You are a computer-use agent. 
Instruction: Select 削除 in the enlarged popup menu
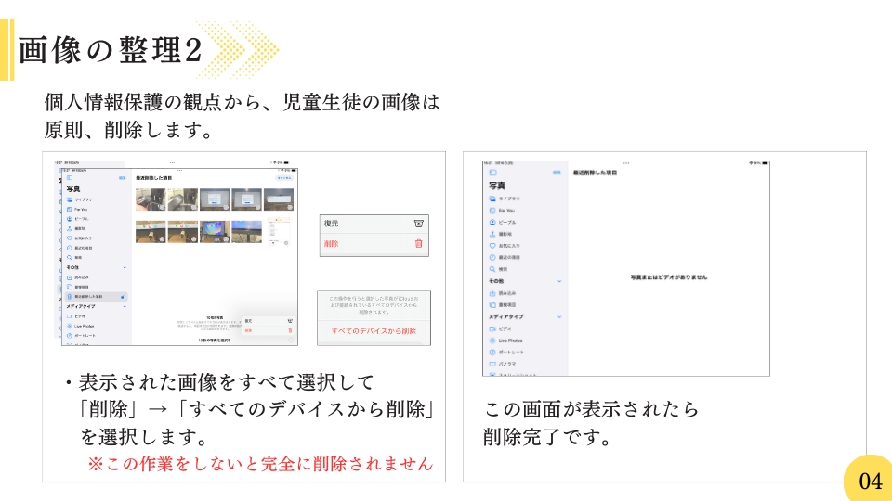[332, 244]
